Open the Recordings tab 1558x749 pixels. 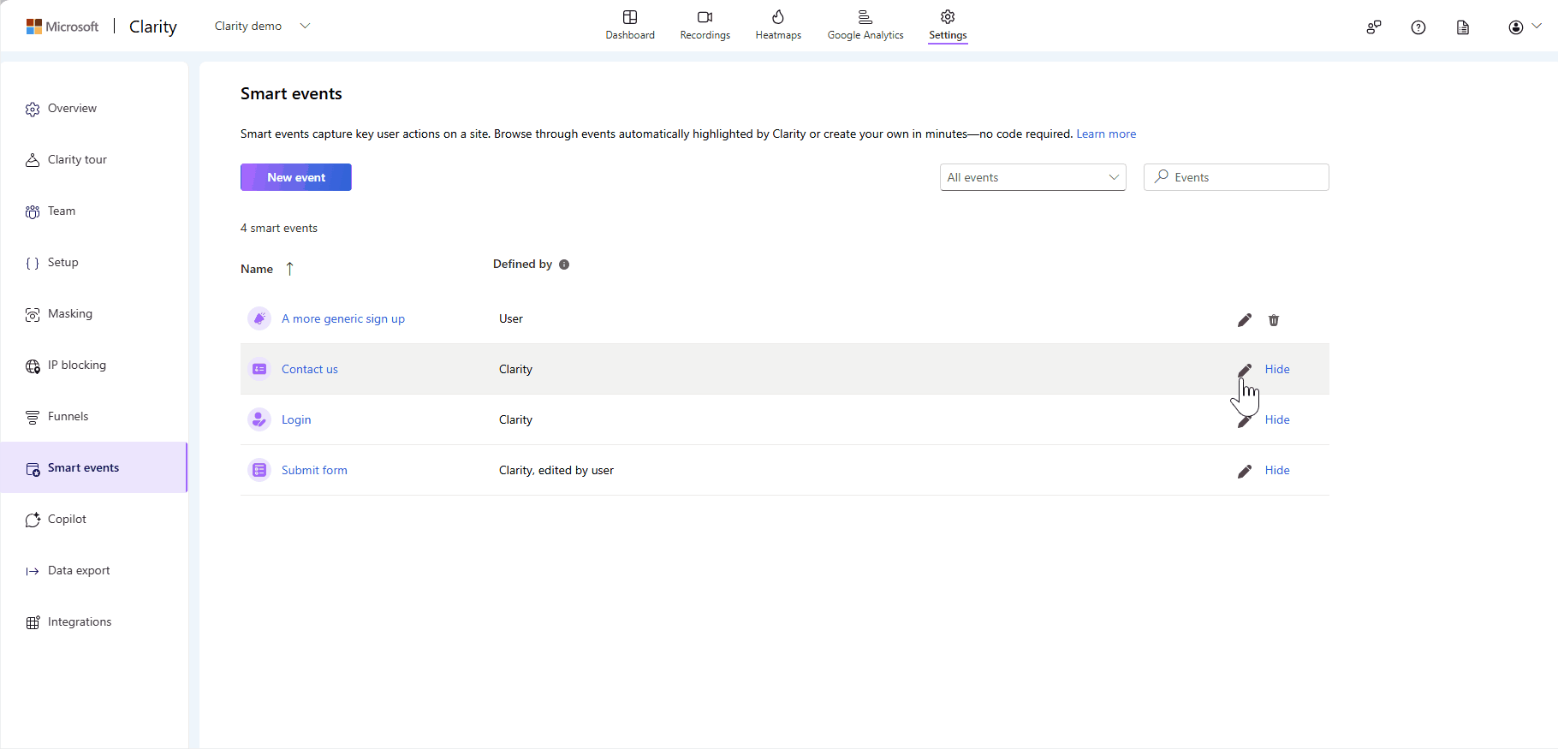click(705, 26)
